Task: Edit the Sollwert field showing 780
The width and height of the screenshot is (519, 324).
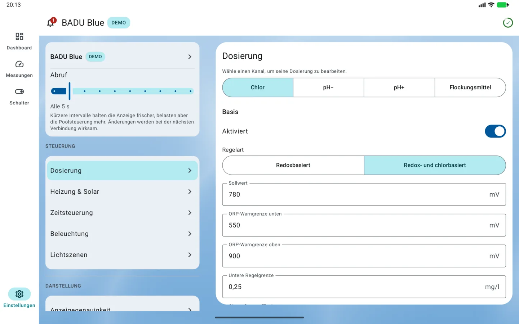Action: coord(364,194)
